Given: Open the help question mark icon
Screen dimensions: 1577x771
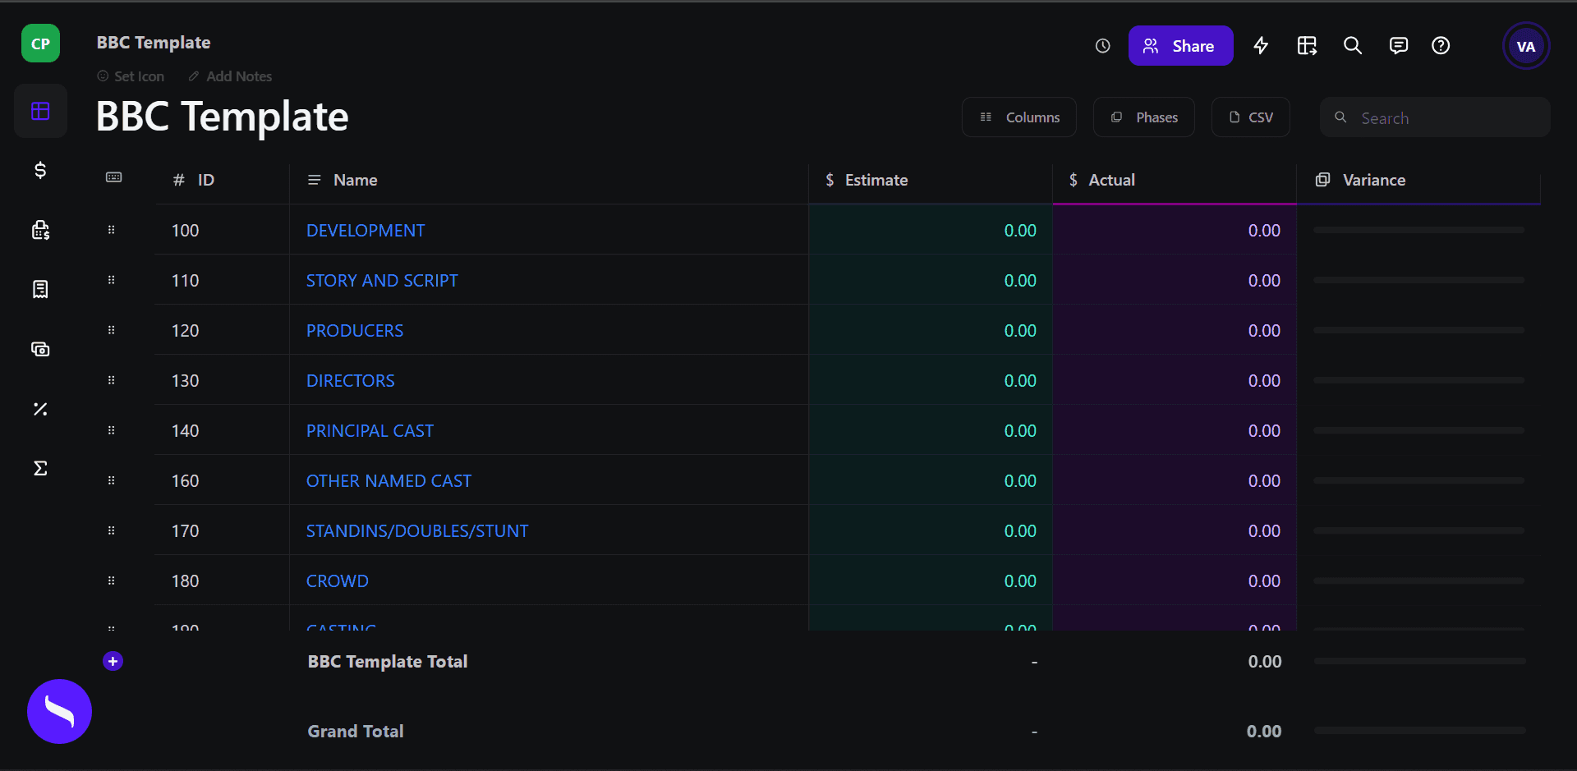Looking at the screenshot, I should (1441, 46).
